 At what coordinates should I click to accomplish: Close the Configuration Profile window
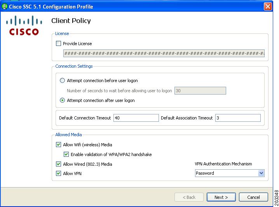point(268,7)
